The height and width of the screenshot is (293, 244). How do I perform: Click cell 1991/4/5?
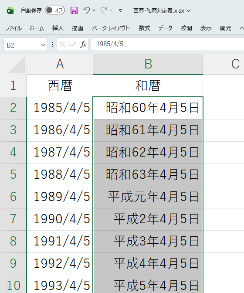click(x=60, y=242)
